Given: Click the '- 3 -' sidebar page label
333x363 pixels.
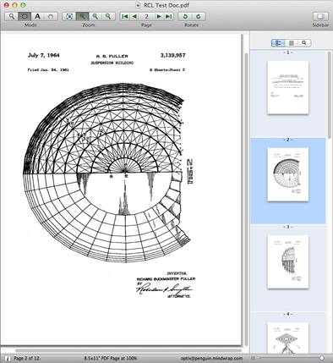Looking at the screenshot, I should 288,227.
